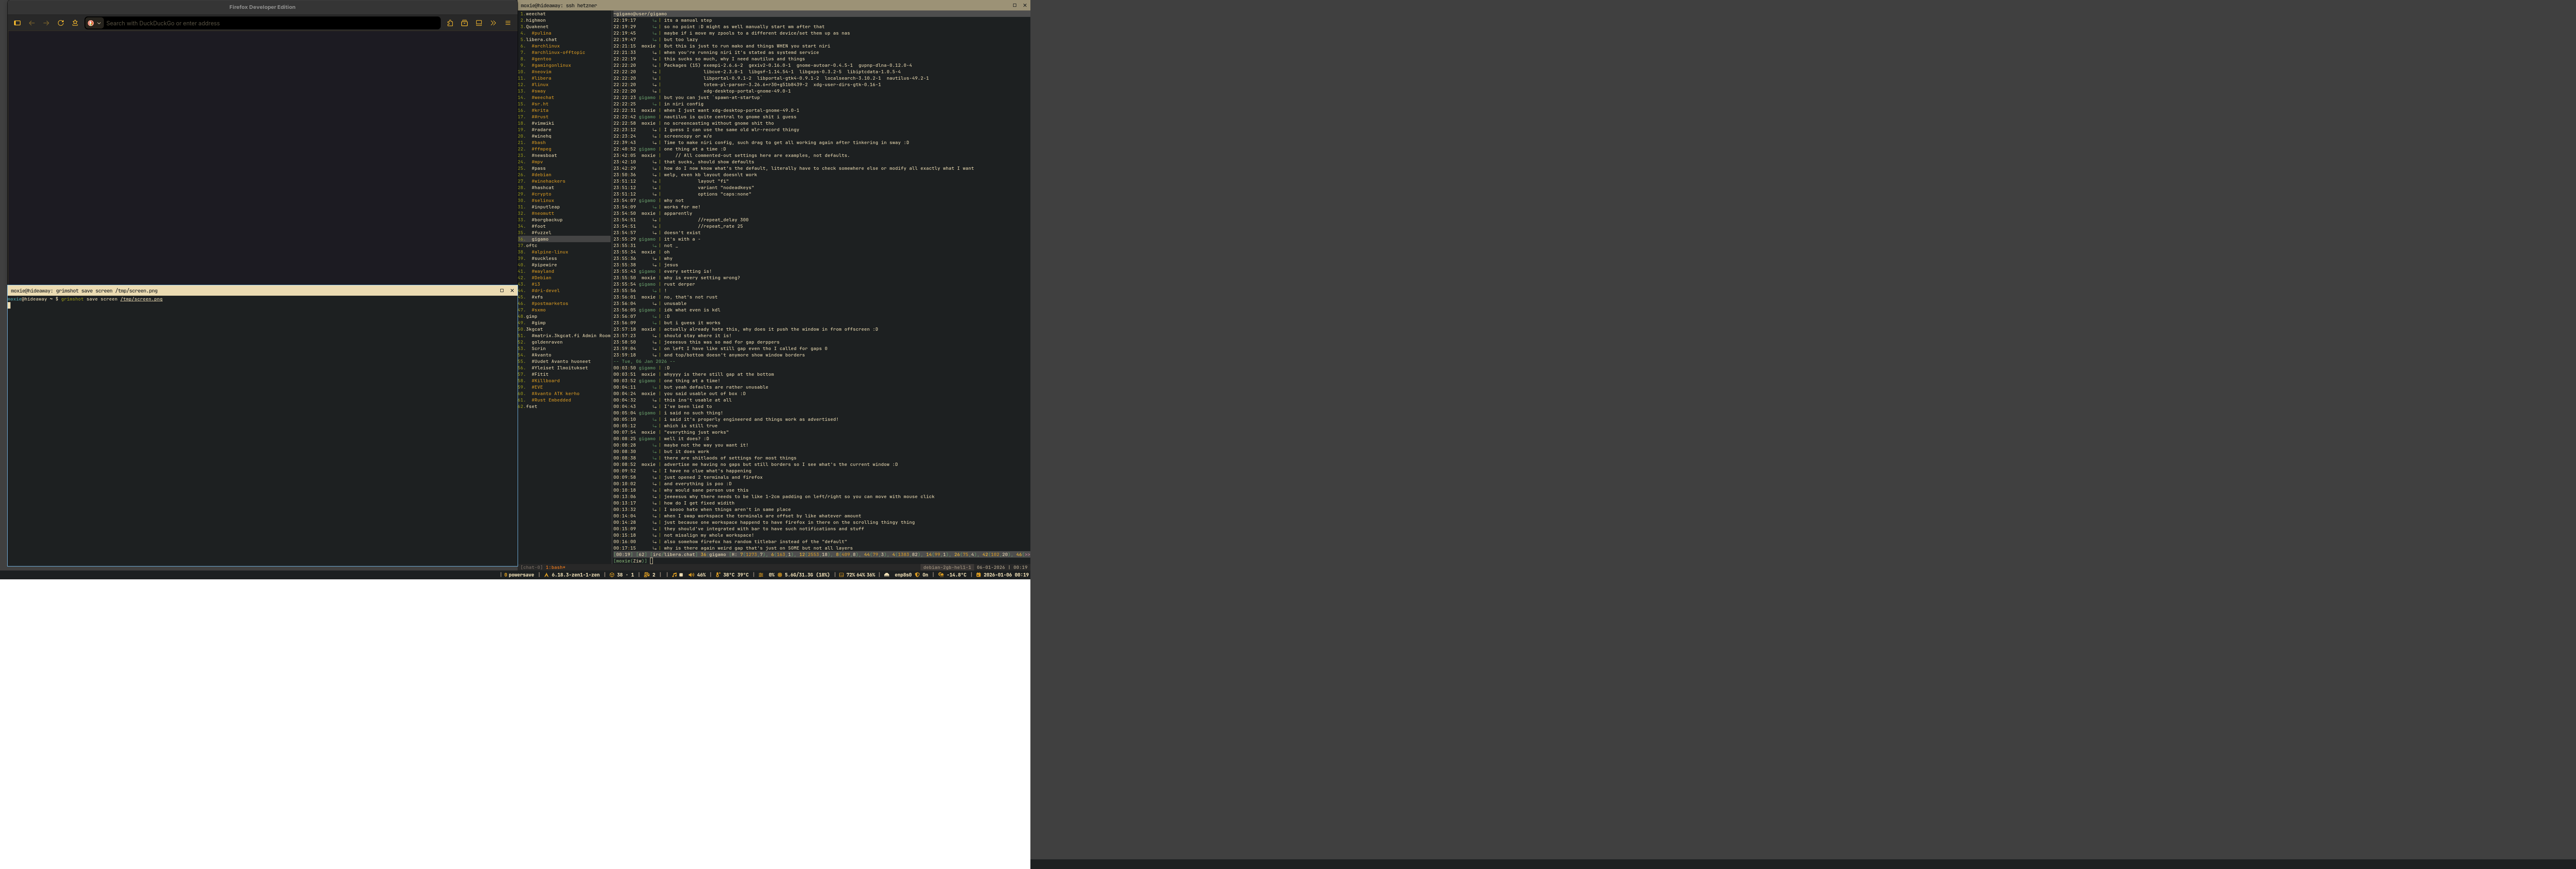The width and height of the screenshot is (2576, 869).
Task: Open the Firefox extensions puzzle icon
Action: coord(450,23)
